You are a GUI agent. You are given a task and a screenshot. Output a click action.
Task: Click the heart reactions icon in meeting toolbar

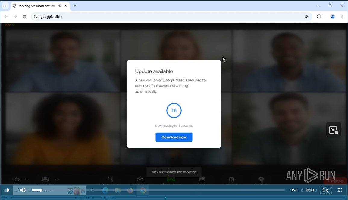(261, 179)
